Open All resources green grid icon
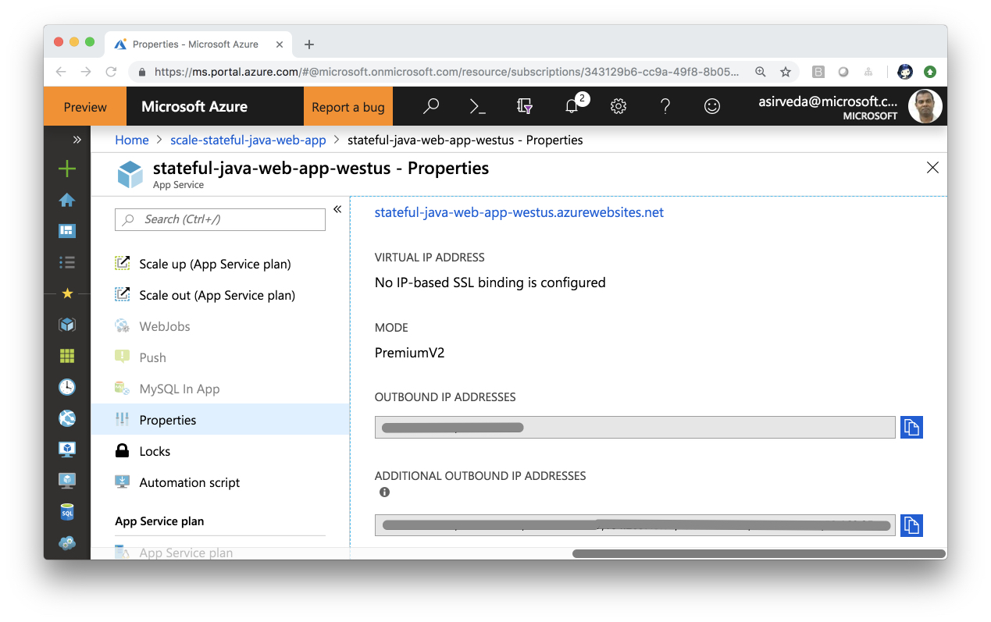The image size is (991, 622). point(67,356)
